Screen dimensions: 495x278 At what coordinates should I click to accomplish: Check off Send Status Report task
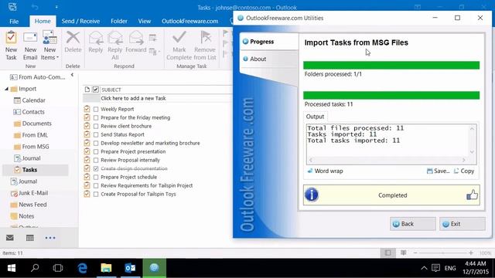point(96,134)
